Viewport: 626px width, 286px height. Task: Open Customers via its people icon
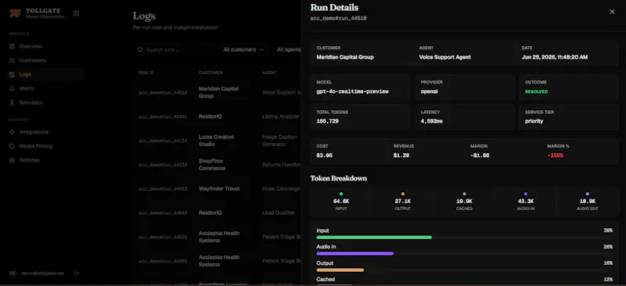click(x=12, y=60)
